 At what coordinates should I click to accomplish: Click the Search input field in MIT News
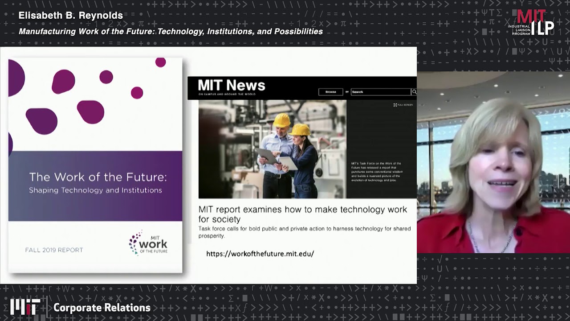click(x=381, y=92)
